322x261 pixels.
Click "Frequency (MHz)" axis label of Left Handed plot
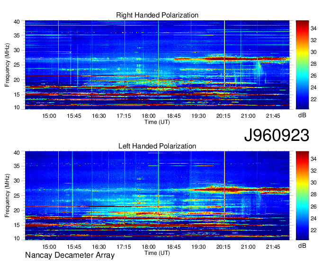7,196
